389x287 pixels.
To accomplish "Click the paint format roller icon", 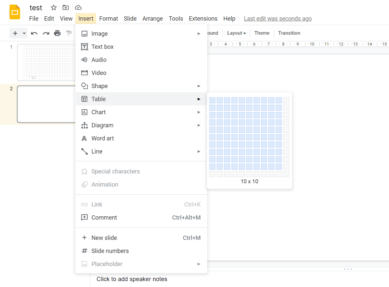I will [69, 33].
